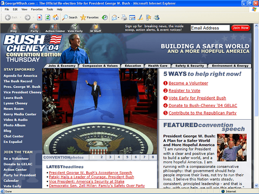Open Vote Early for President Bush link
The width and height of the screenshot is (259, 194).
coord(197,98)
